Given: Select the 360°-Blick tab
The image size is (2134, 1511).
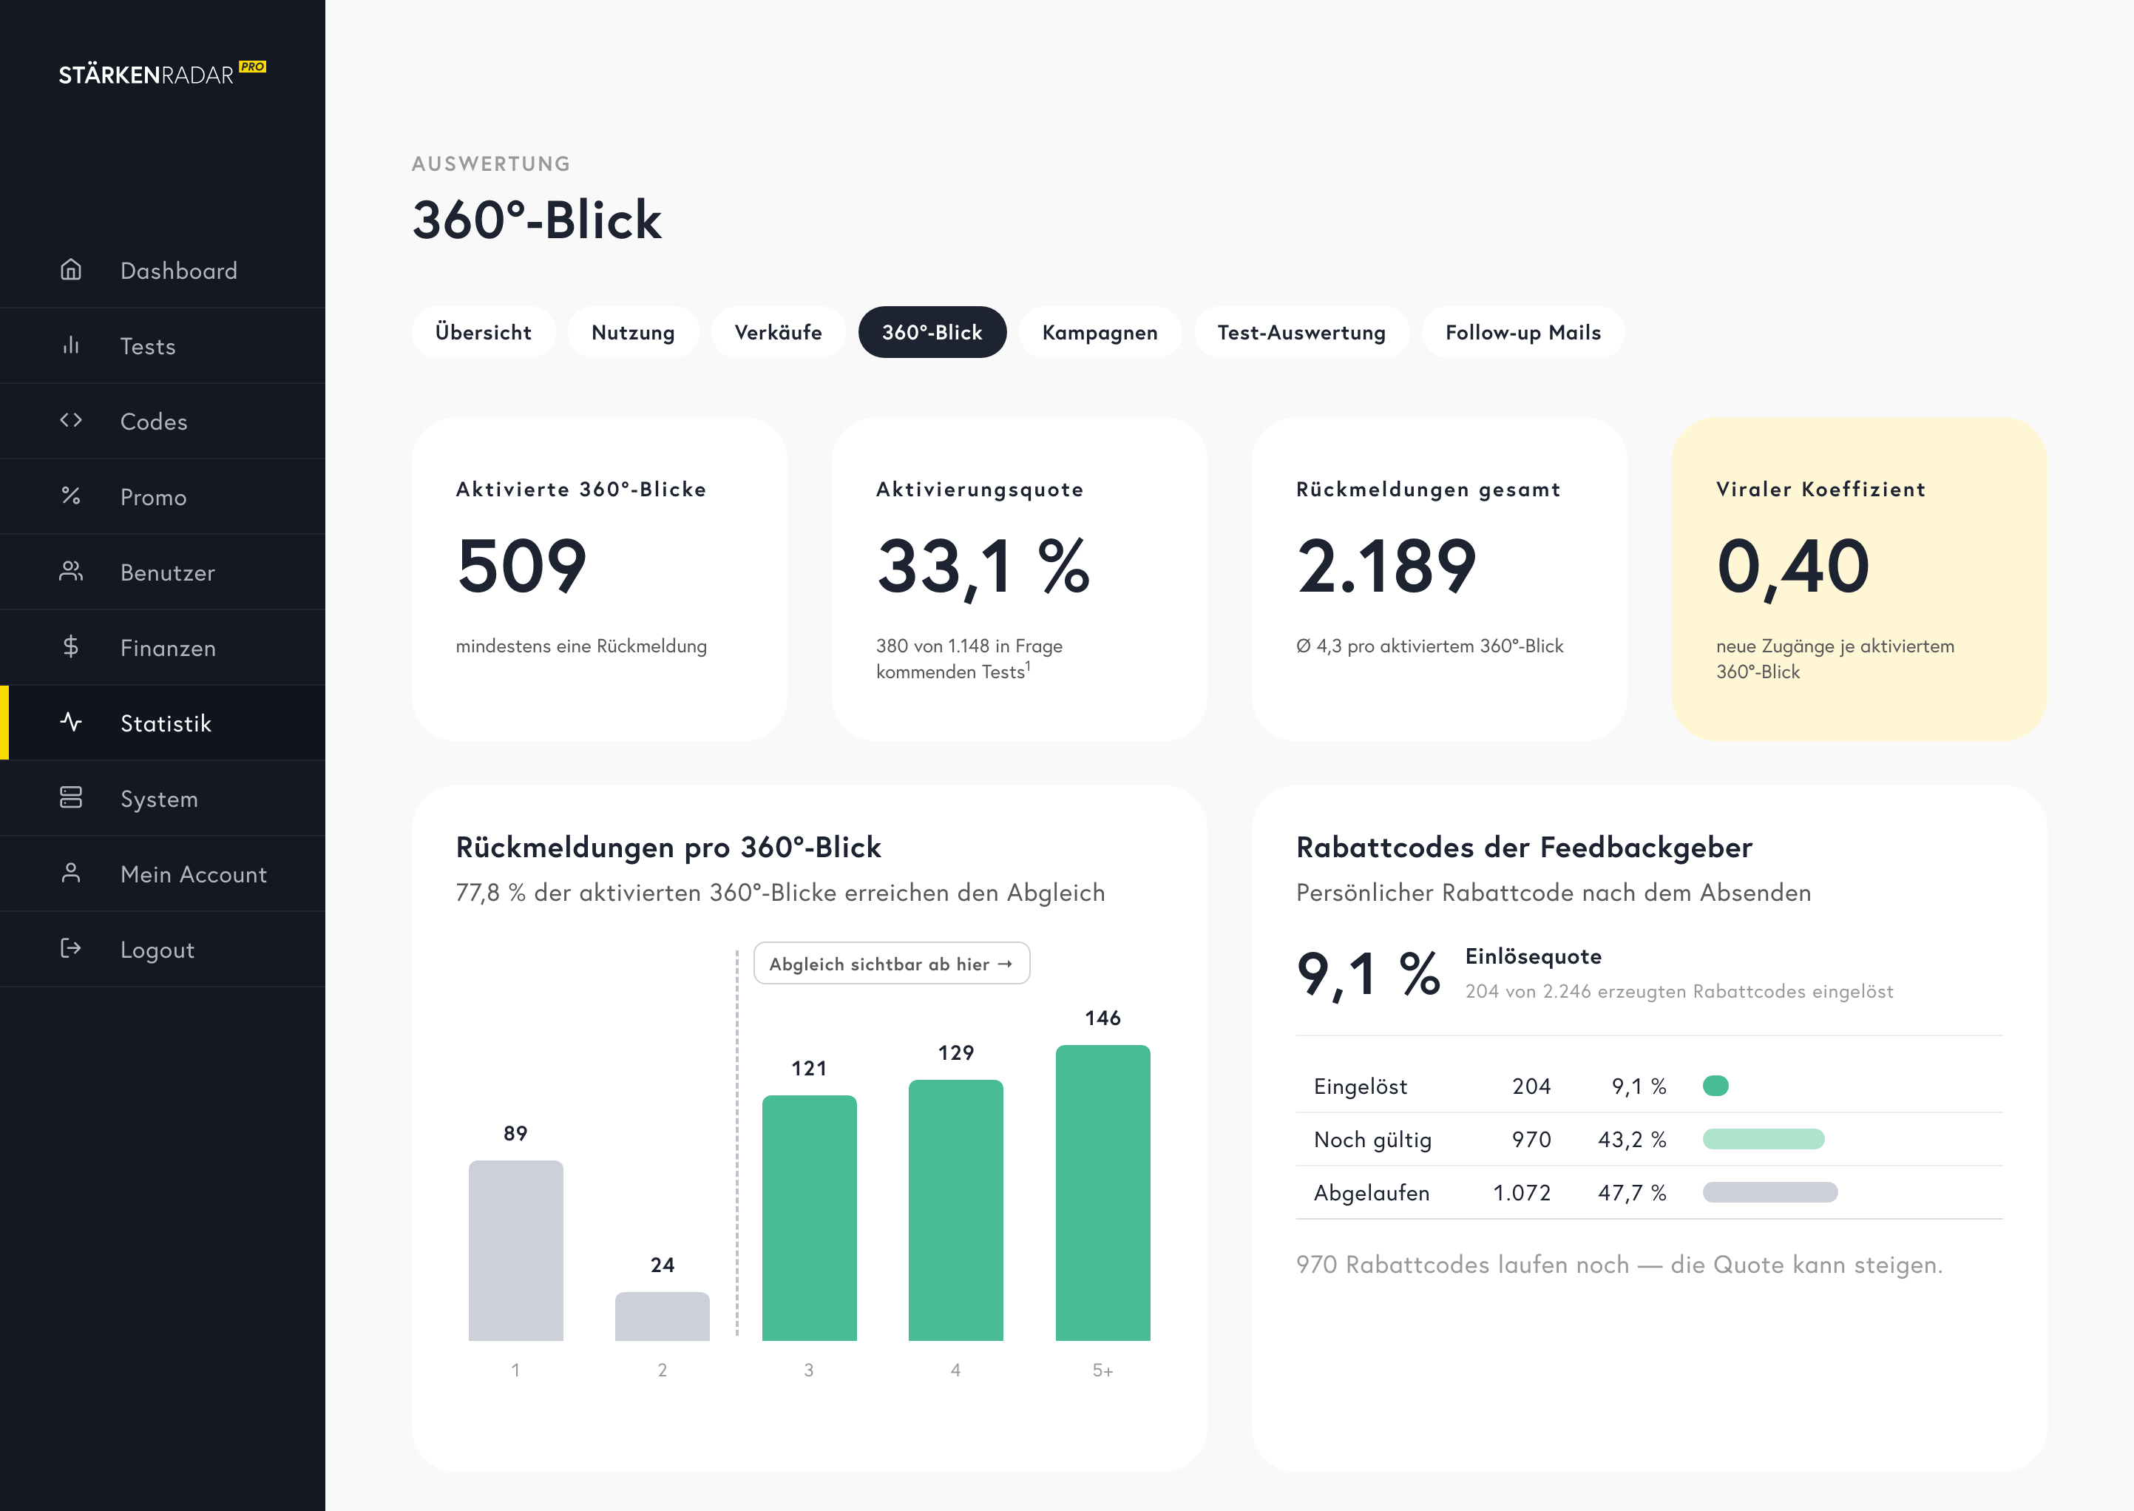Looking at the screenshot, I should [x=932, y=332].
